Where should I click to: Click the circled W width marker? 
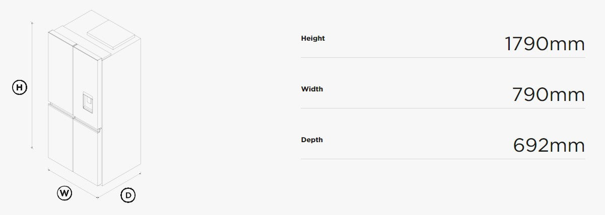[64, 192]
